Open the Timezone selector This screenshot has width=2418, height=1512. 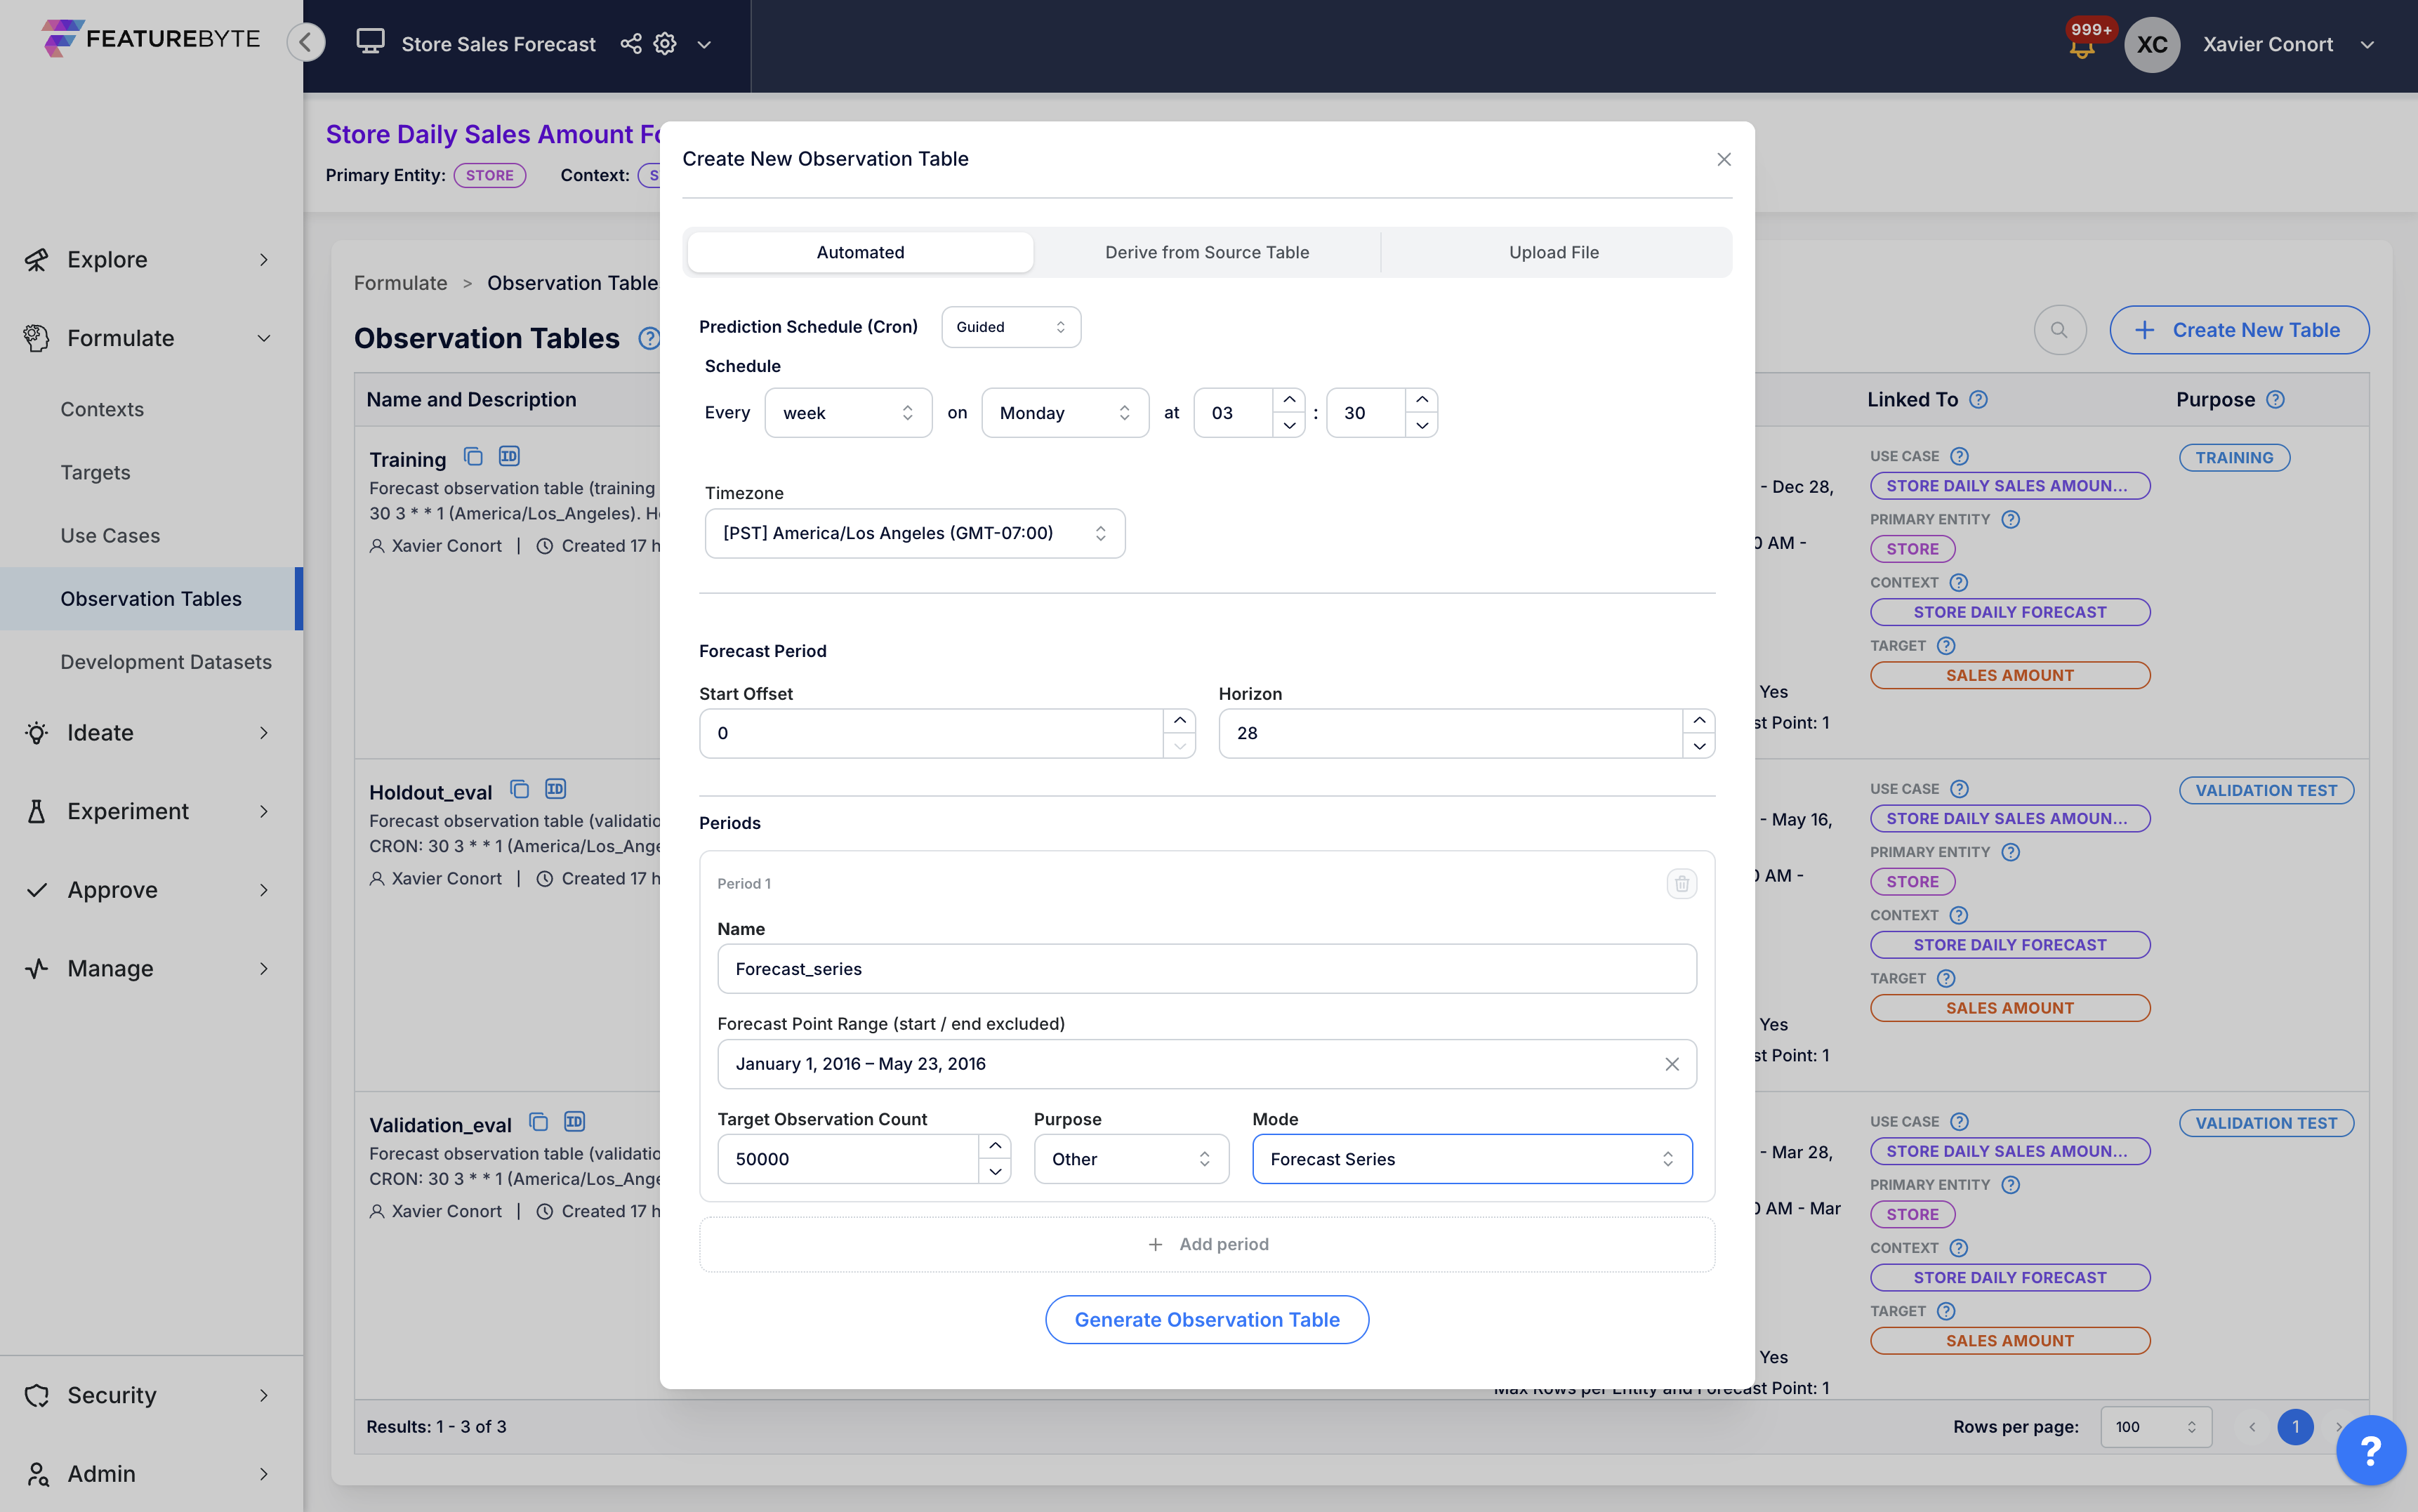tap(913, 533)
